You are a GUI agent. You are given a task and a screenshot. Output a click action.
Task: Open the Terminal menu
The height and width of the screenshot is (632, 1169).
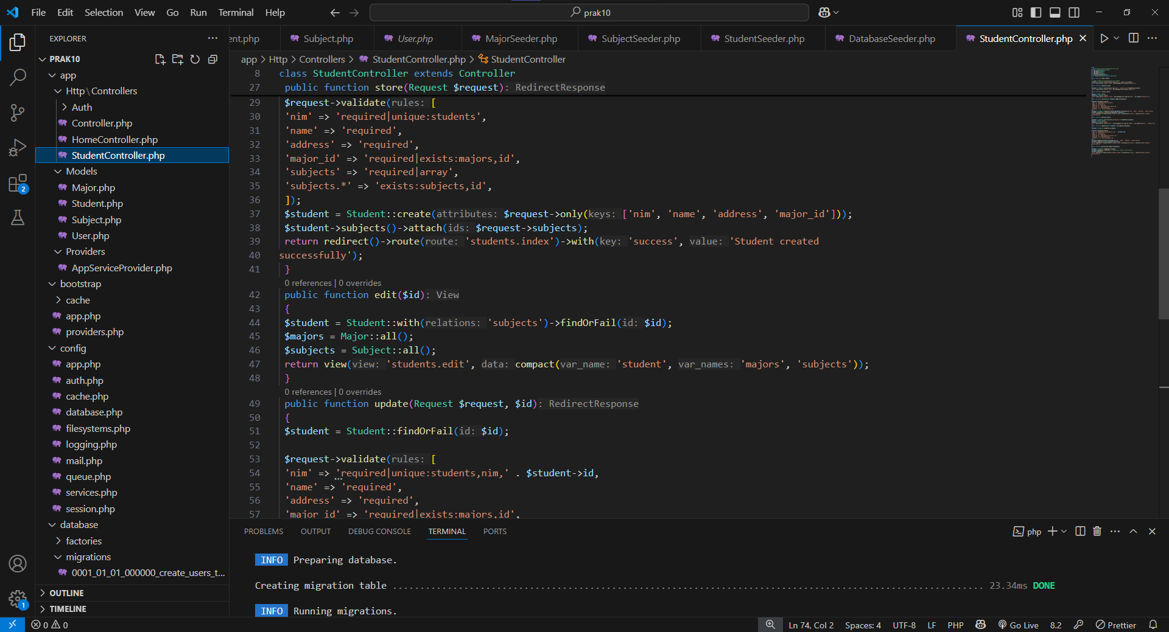(x=235, y=12)
